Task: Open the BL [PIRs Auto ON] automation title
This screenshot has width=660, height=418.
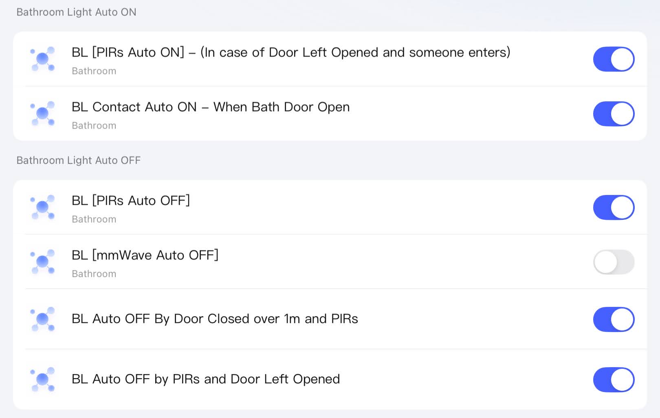Action: (x=290, y=53)
